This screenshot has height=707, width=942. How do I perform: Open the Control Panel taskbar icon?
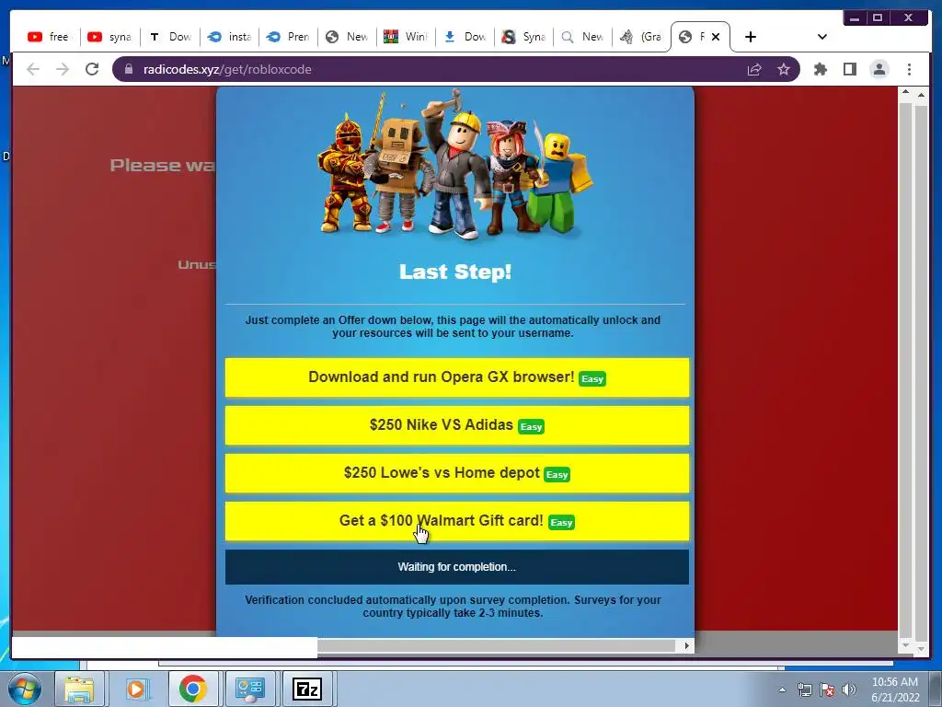[x=250, y=689]
